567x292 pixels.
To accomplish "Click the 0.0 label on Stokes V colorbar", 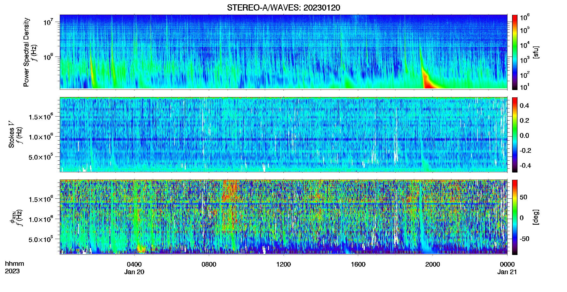I will coord(524,135).
